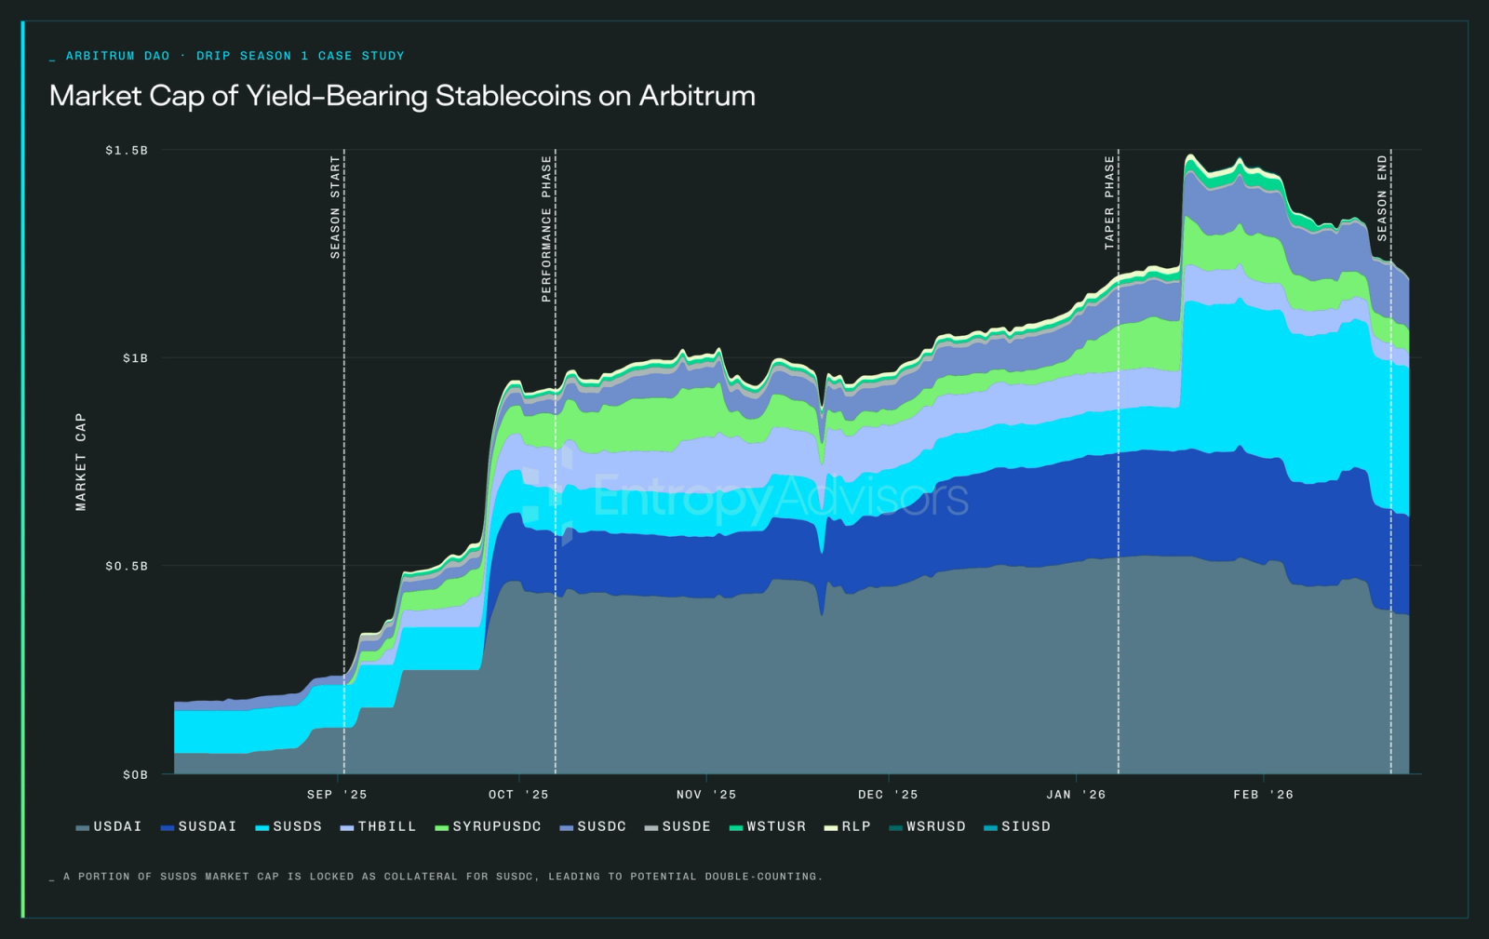Click the USDAI legend color swatch

tap(83, 827)
